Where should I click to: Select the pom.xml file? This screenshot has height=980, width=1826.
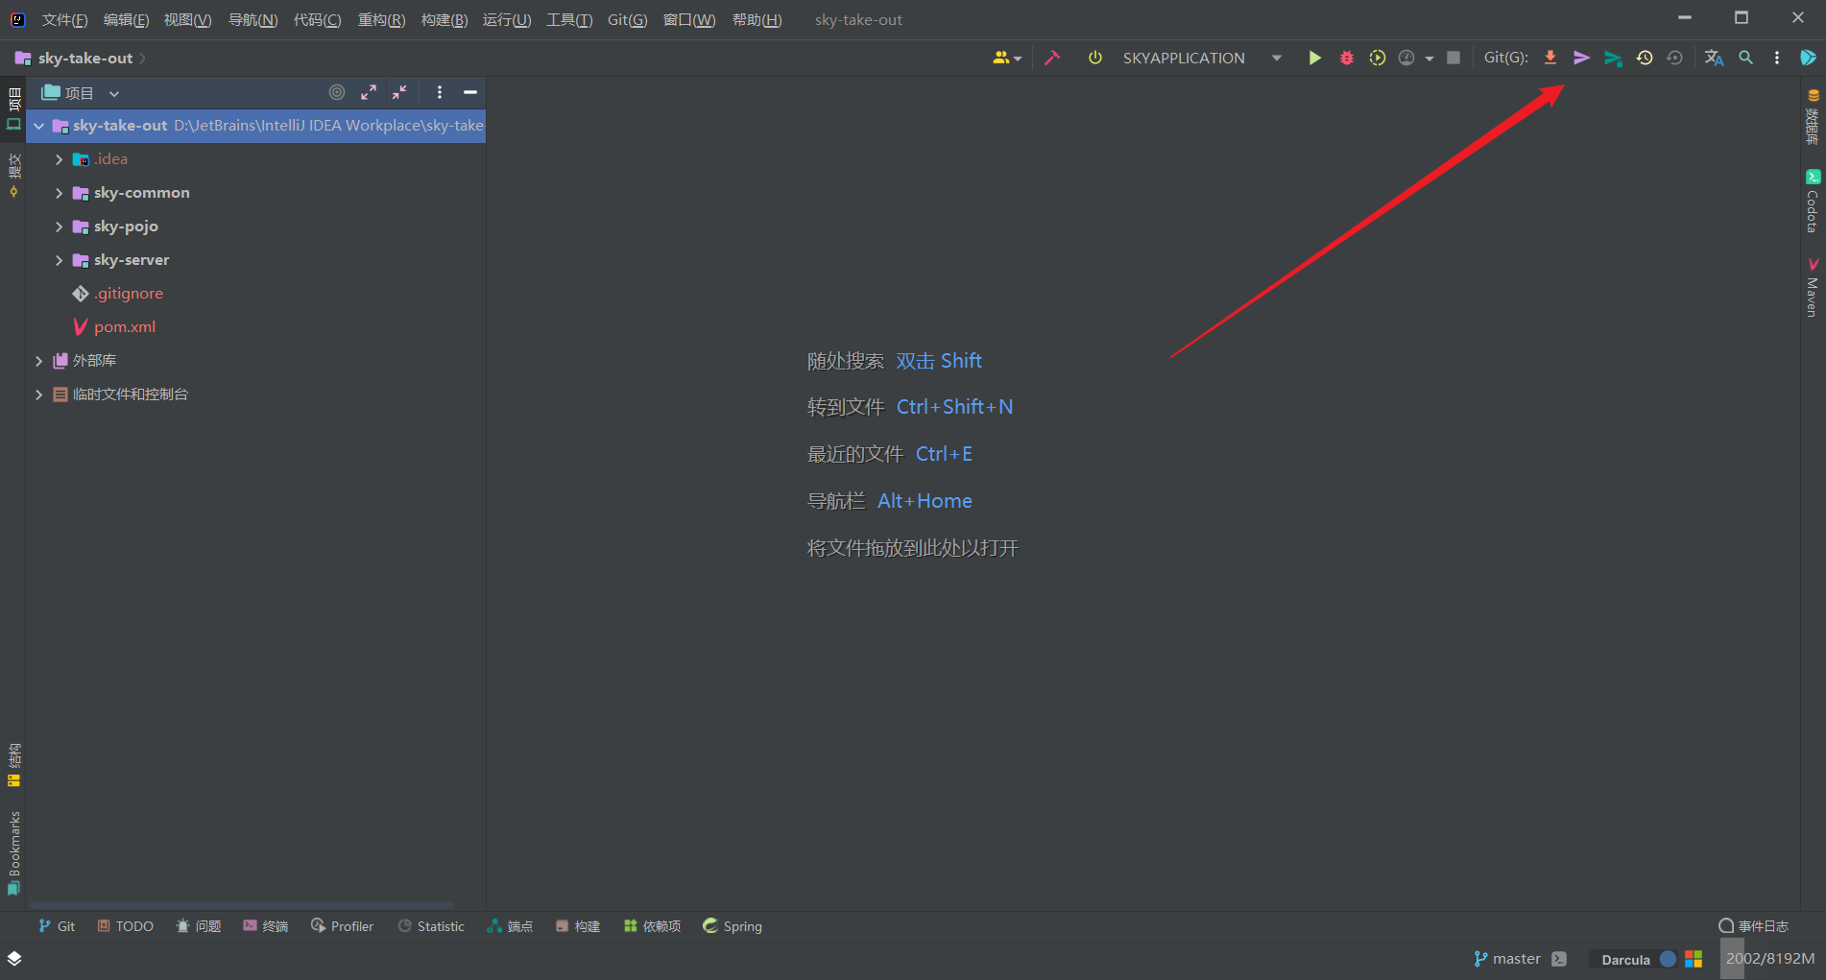[x=125, y=327]
